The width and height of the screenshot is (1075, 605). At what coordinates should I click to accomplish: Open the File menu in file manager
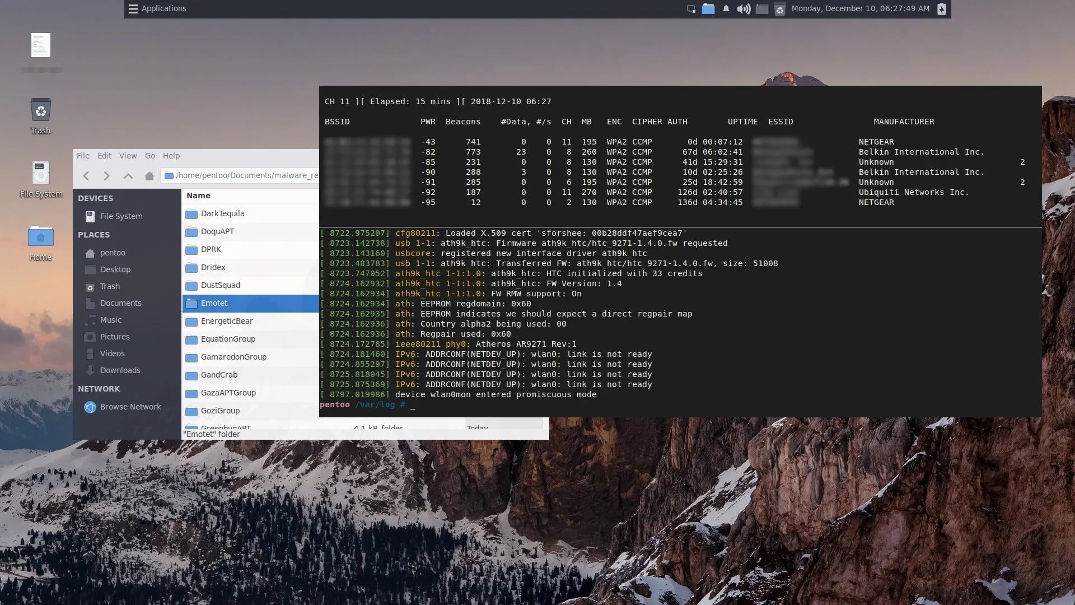[83, 156]
